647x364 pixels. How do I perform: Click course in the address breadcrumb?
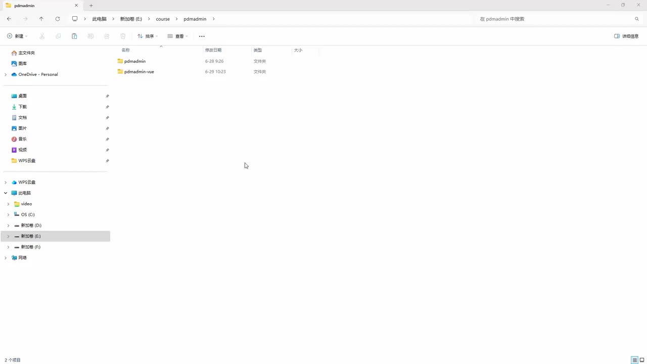click(x=163, y=19)
